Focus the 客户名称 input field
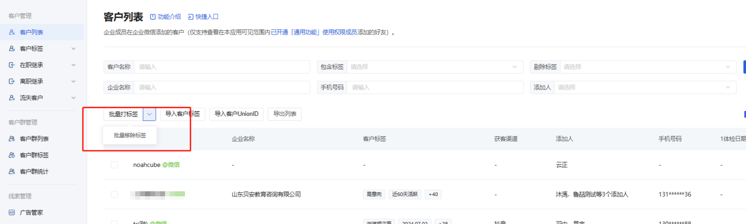Screen dimensions: 746x224 [222, 67]
